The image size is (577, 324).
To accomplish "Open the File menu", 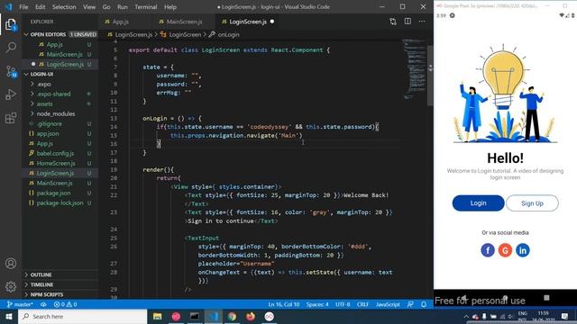I will 23,6.
